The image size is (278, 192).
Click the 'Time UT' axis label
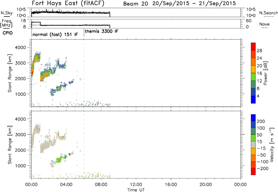pyautogui.click(x=136, y=190)
